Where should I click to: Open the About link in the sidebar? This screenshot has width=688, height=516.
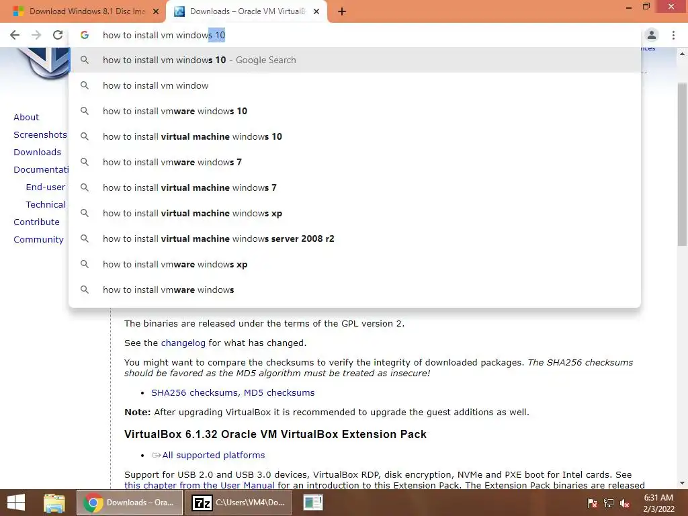(x=26, y=117)
